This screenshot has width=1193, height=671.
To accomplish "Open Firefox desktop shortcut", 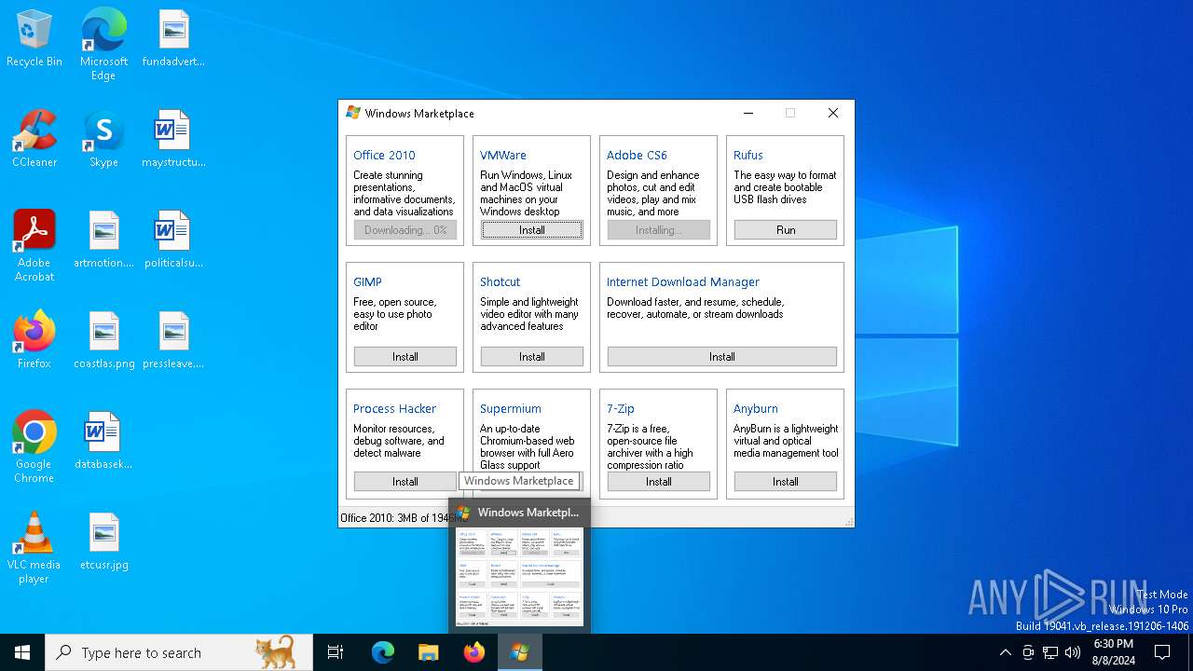I will pos(34,341).
